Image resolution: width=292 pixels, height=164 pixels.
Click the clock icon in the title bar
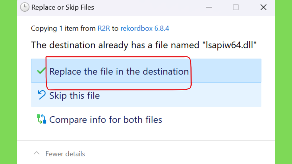click(25, 7)
